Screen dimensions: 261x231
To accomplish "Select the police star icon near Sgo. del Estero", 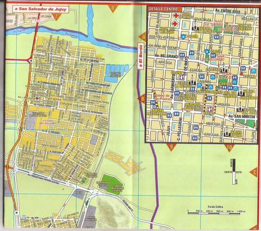I will click(183, 37).
